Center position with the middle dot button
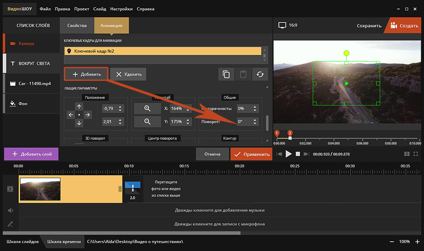The height and width of the screenshot is (251, 424). point(79,115)
